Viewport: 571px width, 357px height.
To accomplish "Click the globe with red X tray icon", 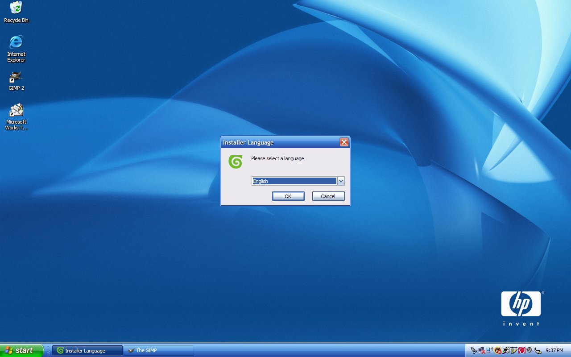I will point(498,350).
